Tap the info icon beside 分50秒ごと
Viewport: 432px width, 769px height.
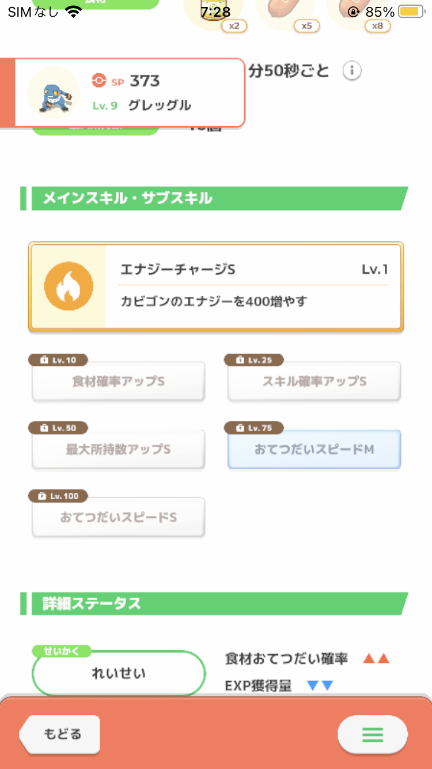pyautogui.click(x=352, y=71)
